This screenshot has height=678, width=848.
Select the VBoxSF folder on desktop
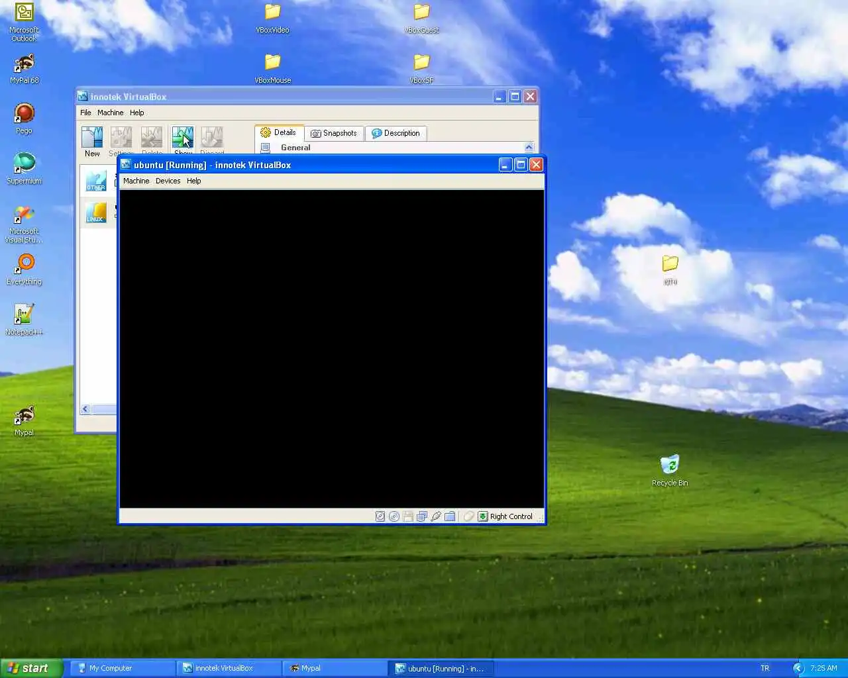click(x=421, y=69)
